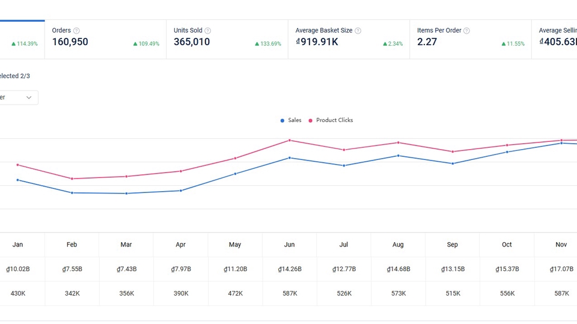Click the May data point on Sales line
Screen dimensions: 577x324
[235, 174]
